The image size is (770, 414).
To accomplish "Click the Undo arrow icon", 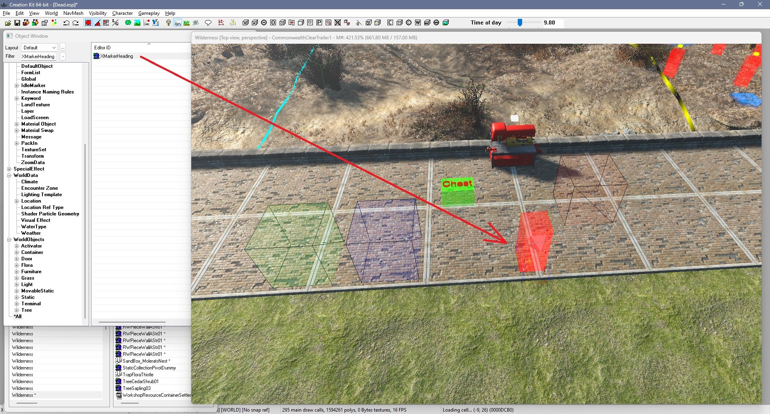I will coord(66,23).
